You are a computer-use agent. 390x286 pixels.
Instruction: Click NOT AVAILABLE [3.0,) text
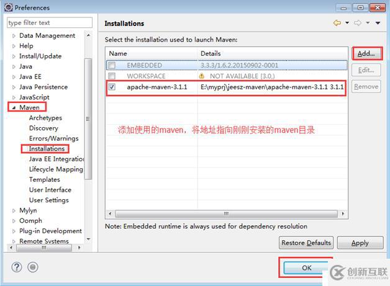point(242,76)
